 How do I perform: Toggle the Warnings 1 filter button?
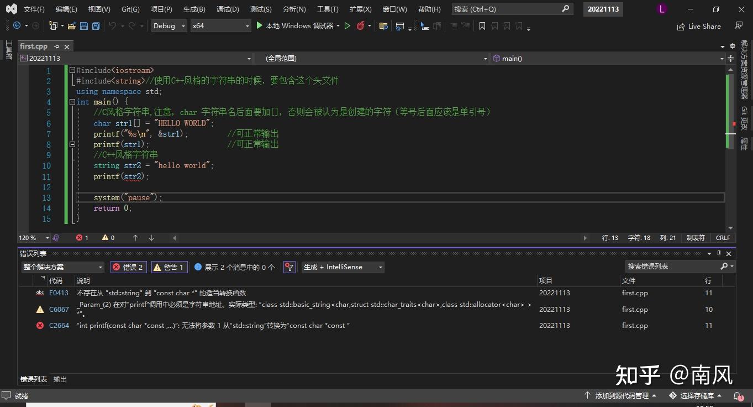[170, 267]
